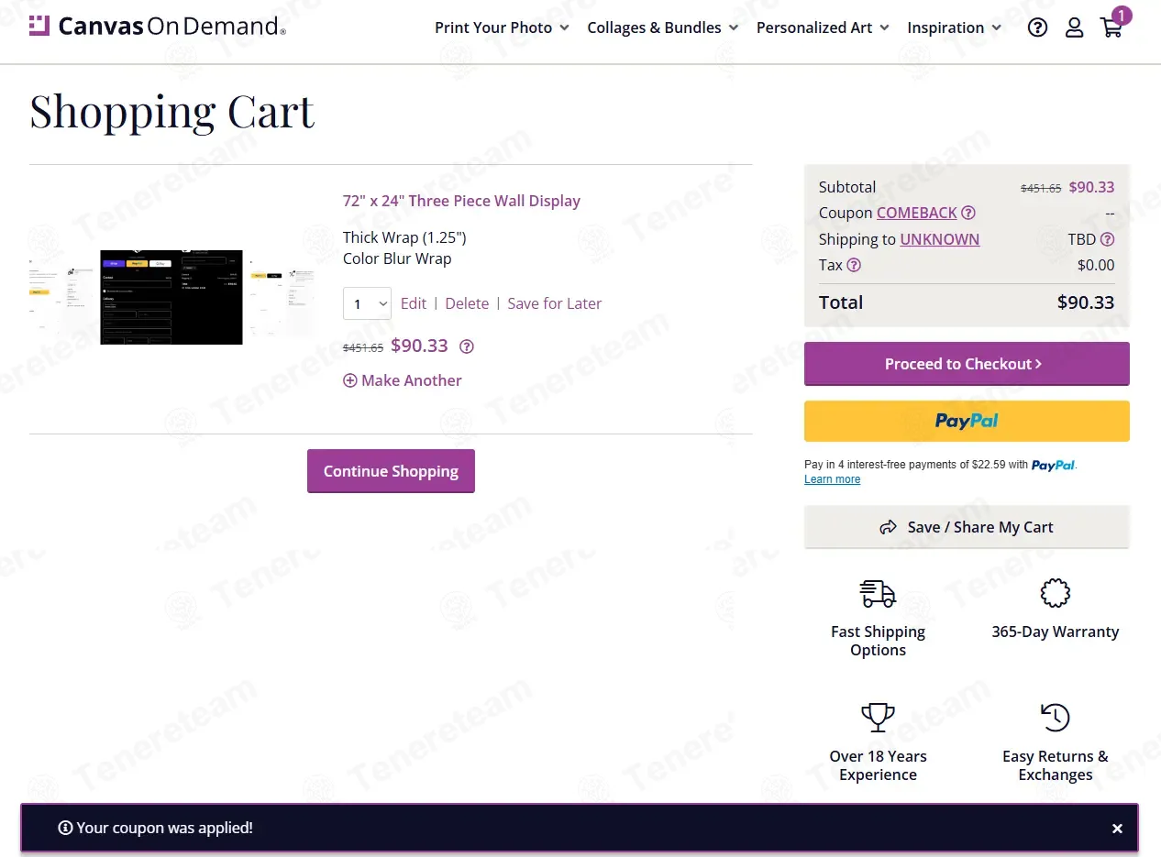Viewport: 1161px width, 857px height.
Task: Expand the Collages & Bundles menu
Action: click(662, 27)
